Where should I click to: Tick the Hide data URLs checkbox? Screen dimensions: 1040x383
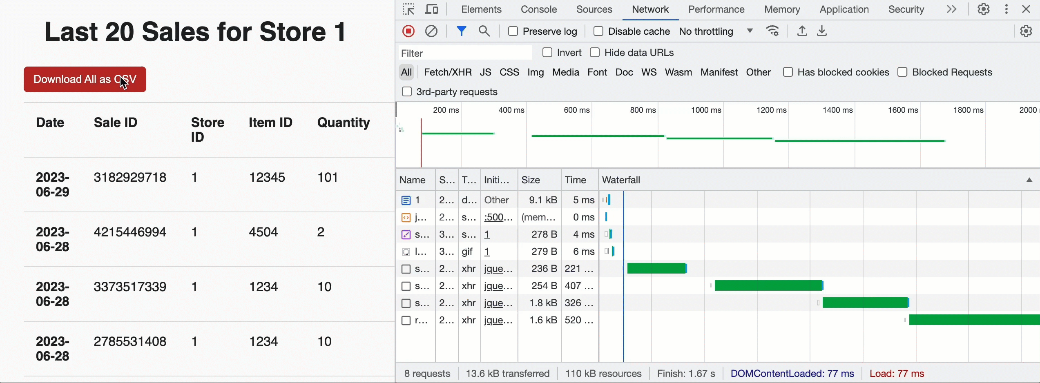[x=595, y=53]
